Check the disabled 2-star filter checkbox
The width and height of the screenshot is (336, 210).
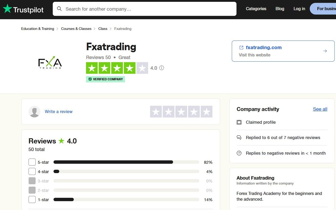[32, 190]
